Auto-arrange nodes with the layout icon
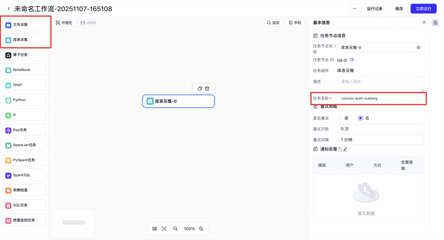The image size is (444, 240). pos(154,229)
